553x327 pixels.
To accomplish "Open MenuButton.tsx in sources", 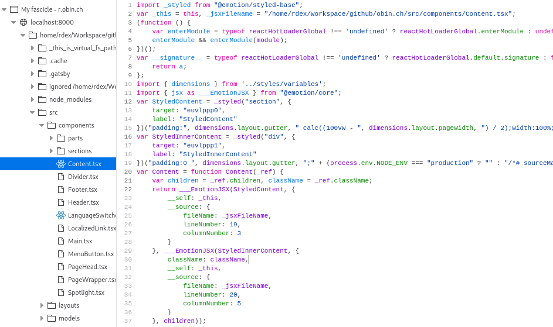I will [91, 254].
